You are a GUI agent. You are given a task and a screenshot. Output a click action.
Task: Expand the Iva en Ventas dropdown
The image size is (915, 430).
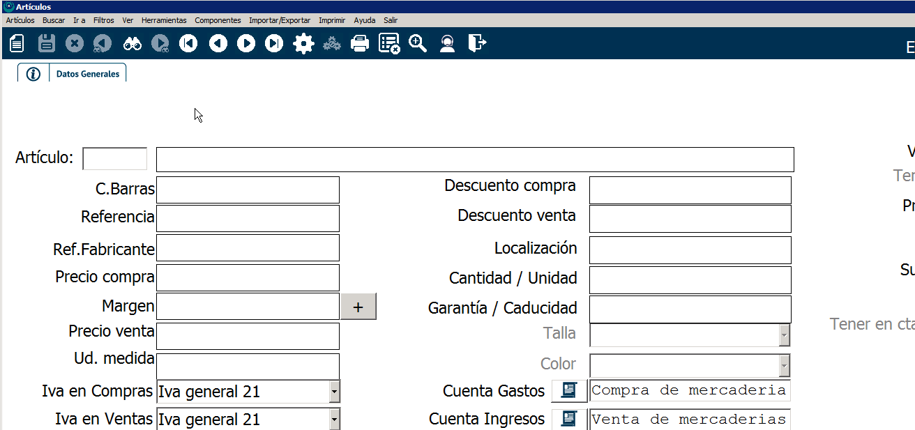pyautogui.click(x=334, y=420)
